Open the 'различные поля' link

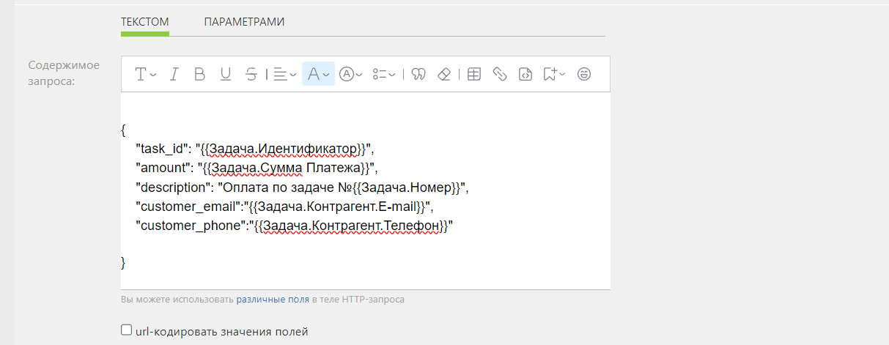273,300
